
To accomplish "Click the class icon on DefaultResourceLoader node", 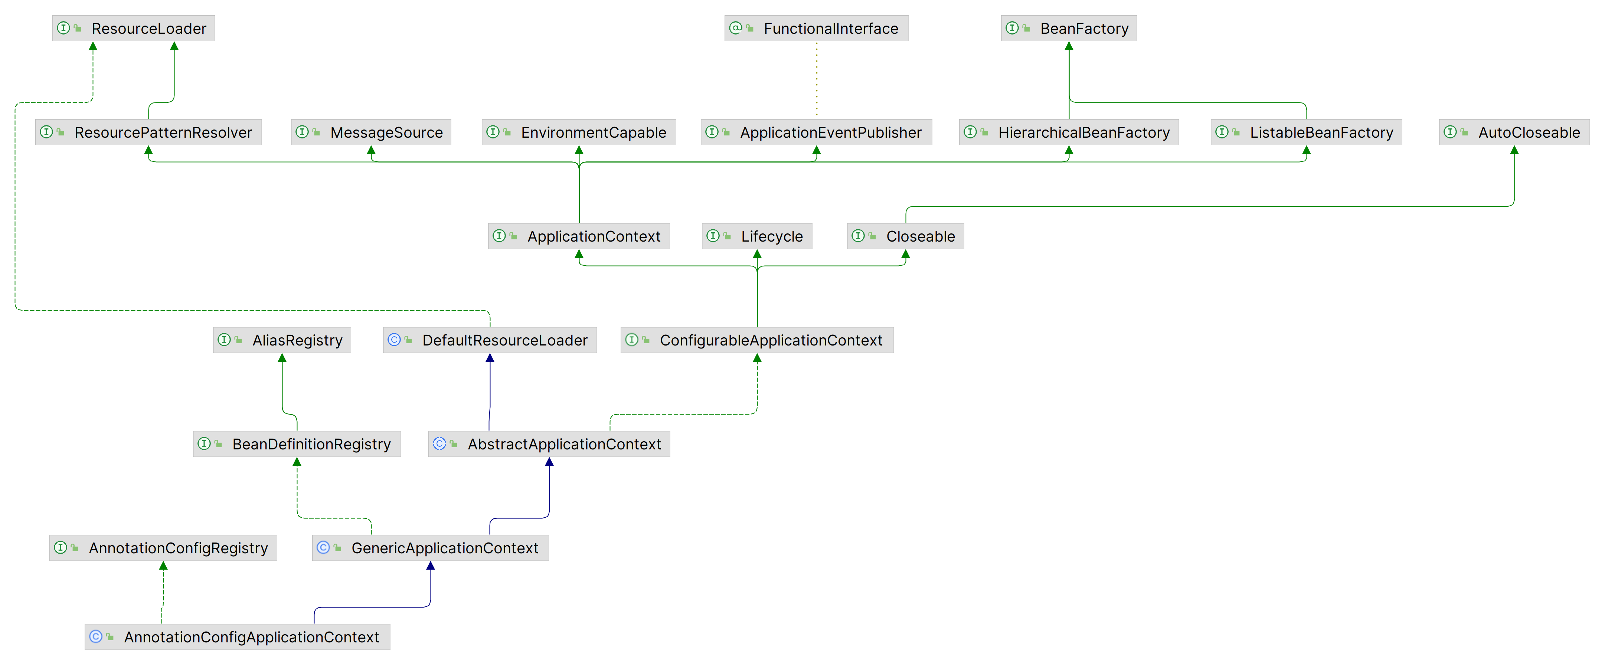I will [x=394, y=339].
